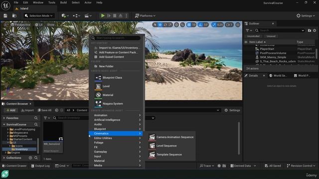Open camera speed setting
This screenshot has height=179, width=319.
[229, 25]
